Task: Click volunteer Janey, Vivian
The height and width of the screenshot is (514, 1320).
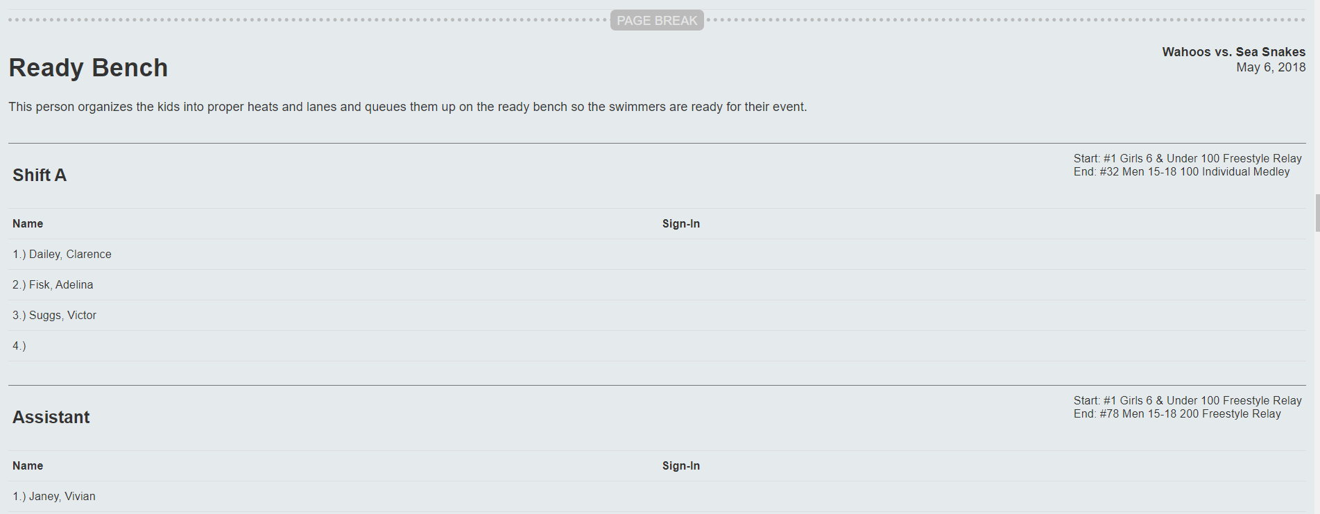Action: pos(62,497)
